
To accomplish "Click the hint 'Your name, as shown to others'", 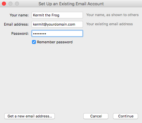I will point(113,15).
